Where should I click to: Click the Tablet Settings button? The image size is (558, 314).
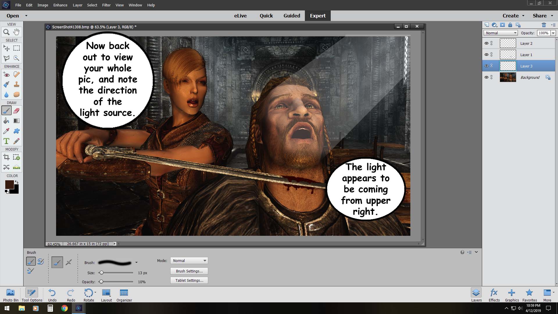click(189, 280)
